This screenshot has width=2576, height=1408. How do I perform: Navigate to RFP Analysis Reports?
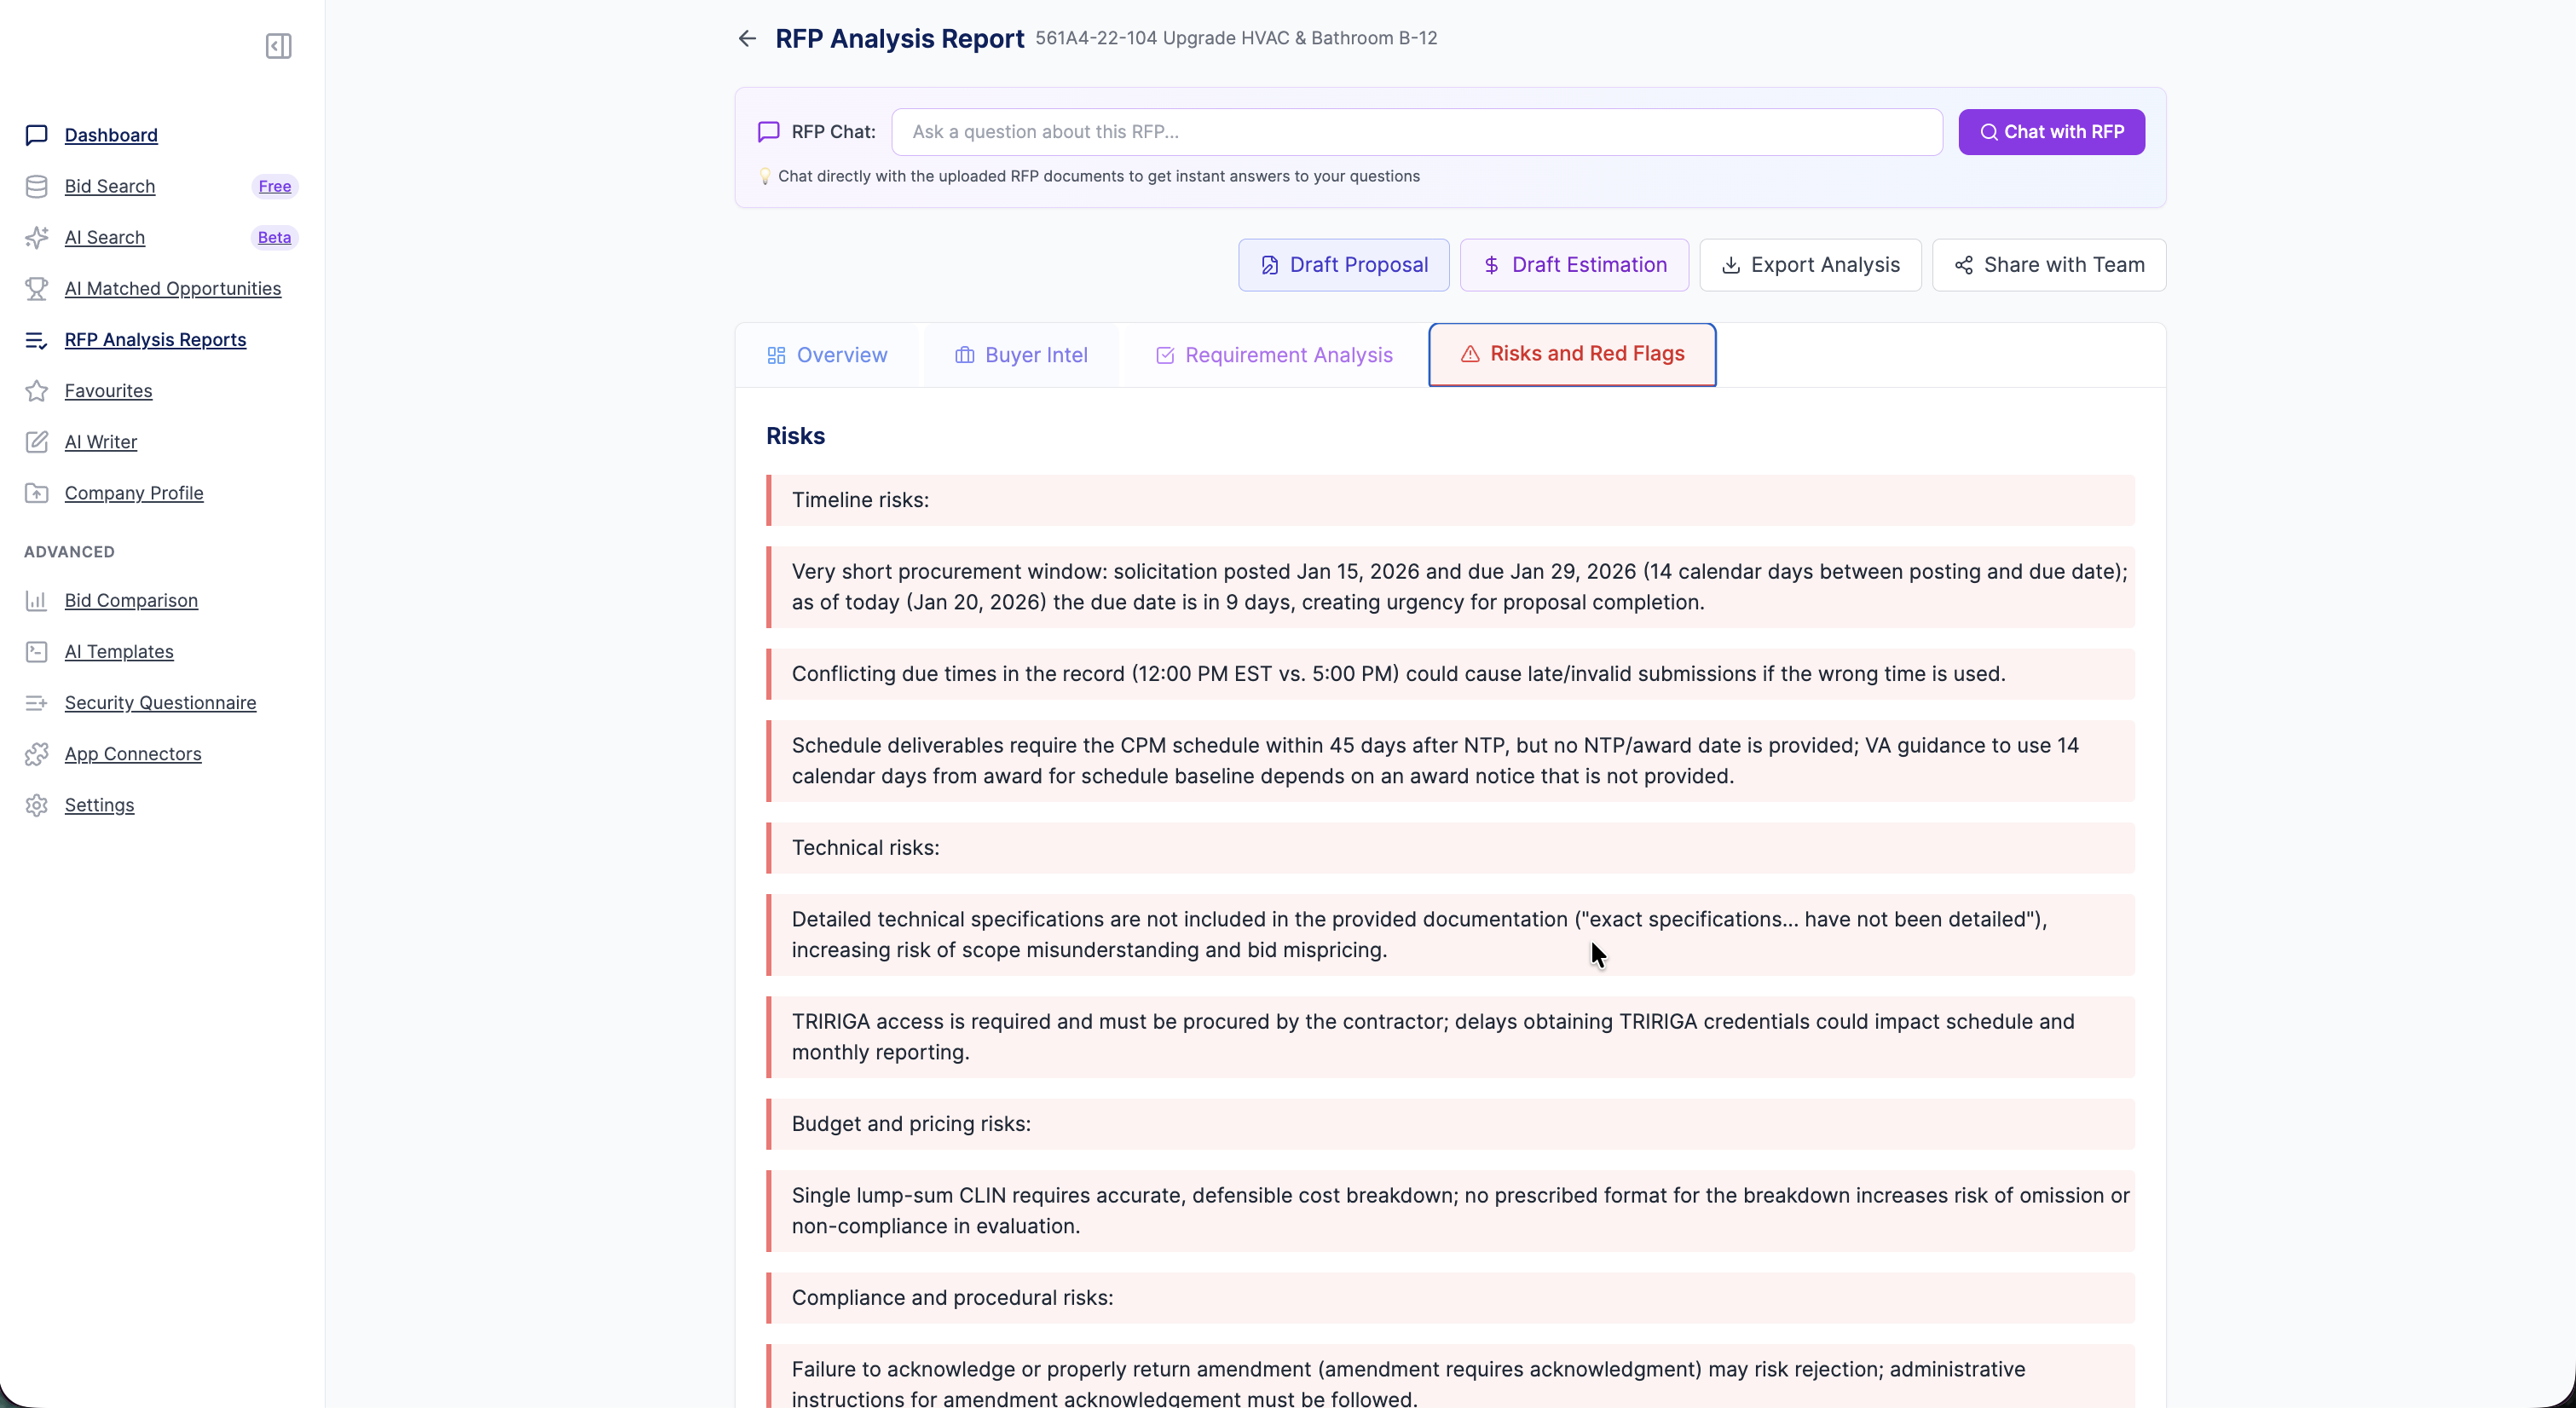pos(155,340)
